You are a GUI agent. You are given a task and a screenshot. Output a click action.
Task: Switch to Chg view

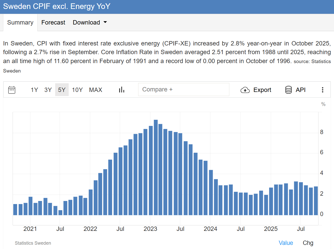[308, 243]
